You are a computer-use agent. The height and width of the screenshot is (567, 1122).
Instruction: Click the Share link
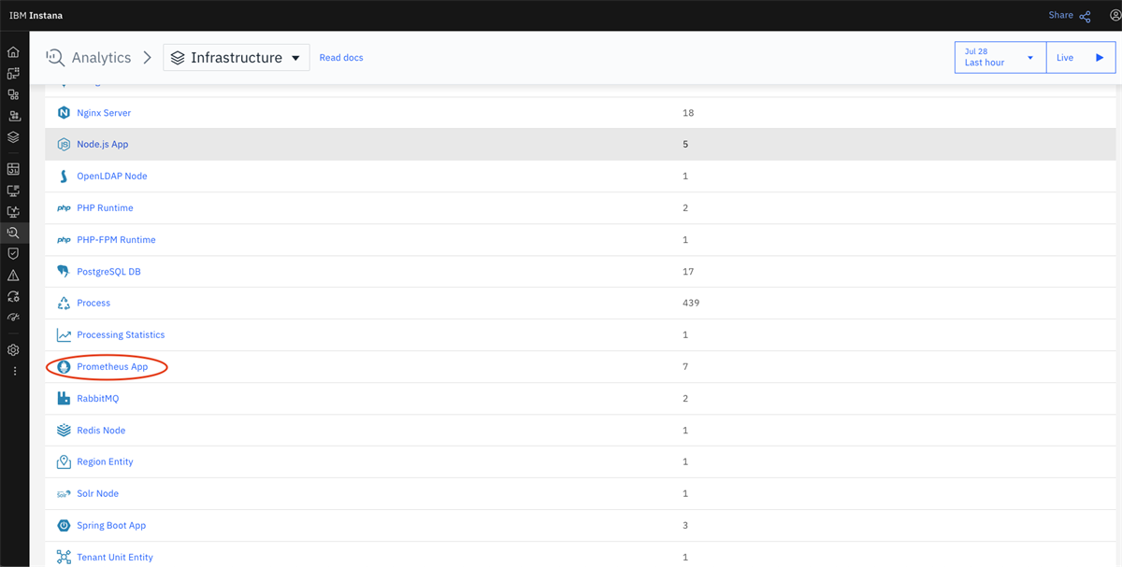pyautogui.click(x=1069, y=16)
